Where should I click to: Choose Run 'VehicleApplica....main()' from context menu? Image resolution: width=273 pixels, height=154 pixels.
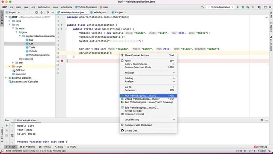coord(148,96)
